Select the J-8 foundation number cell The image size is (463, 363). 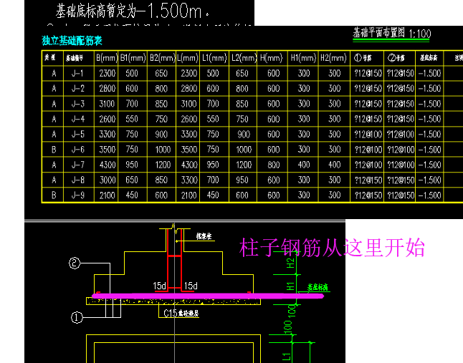(77, 180)
